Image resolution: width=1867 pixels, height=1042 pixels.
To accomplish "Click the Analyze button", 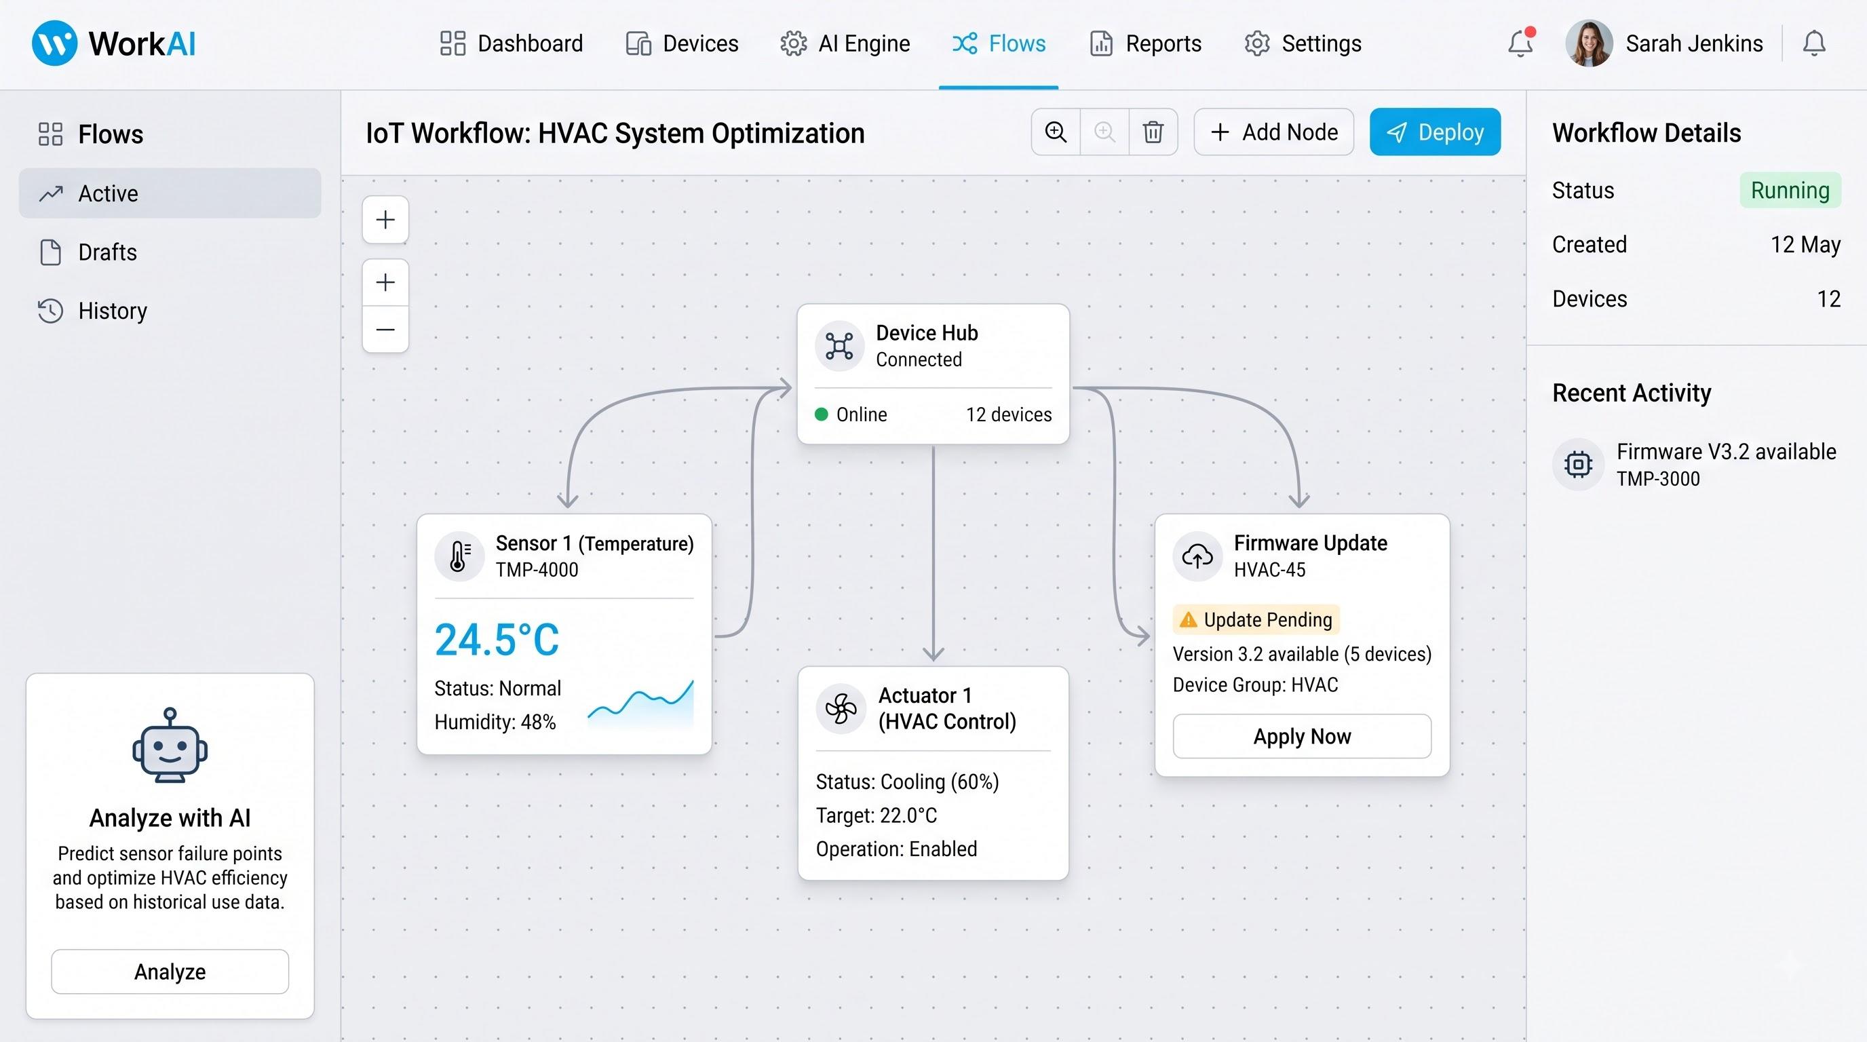I will pos(170,971).
